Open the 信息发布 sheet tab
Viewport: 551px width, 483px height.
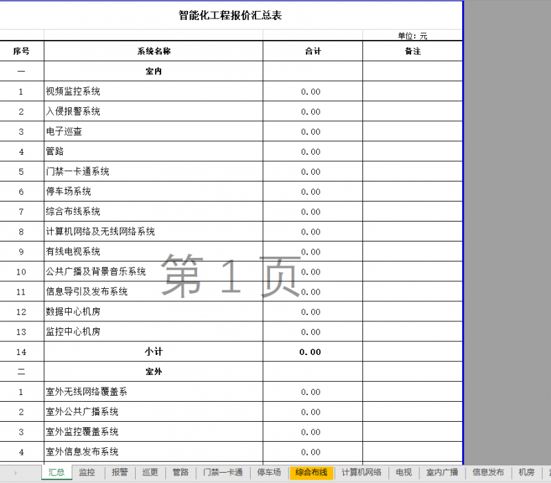pyautogui.click(x=488, y=473)
